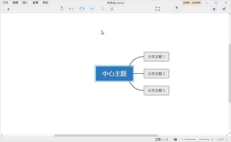Open the 100% zoom dropdown

[x=222, y=139]
